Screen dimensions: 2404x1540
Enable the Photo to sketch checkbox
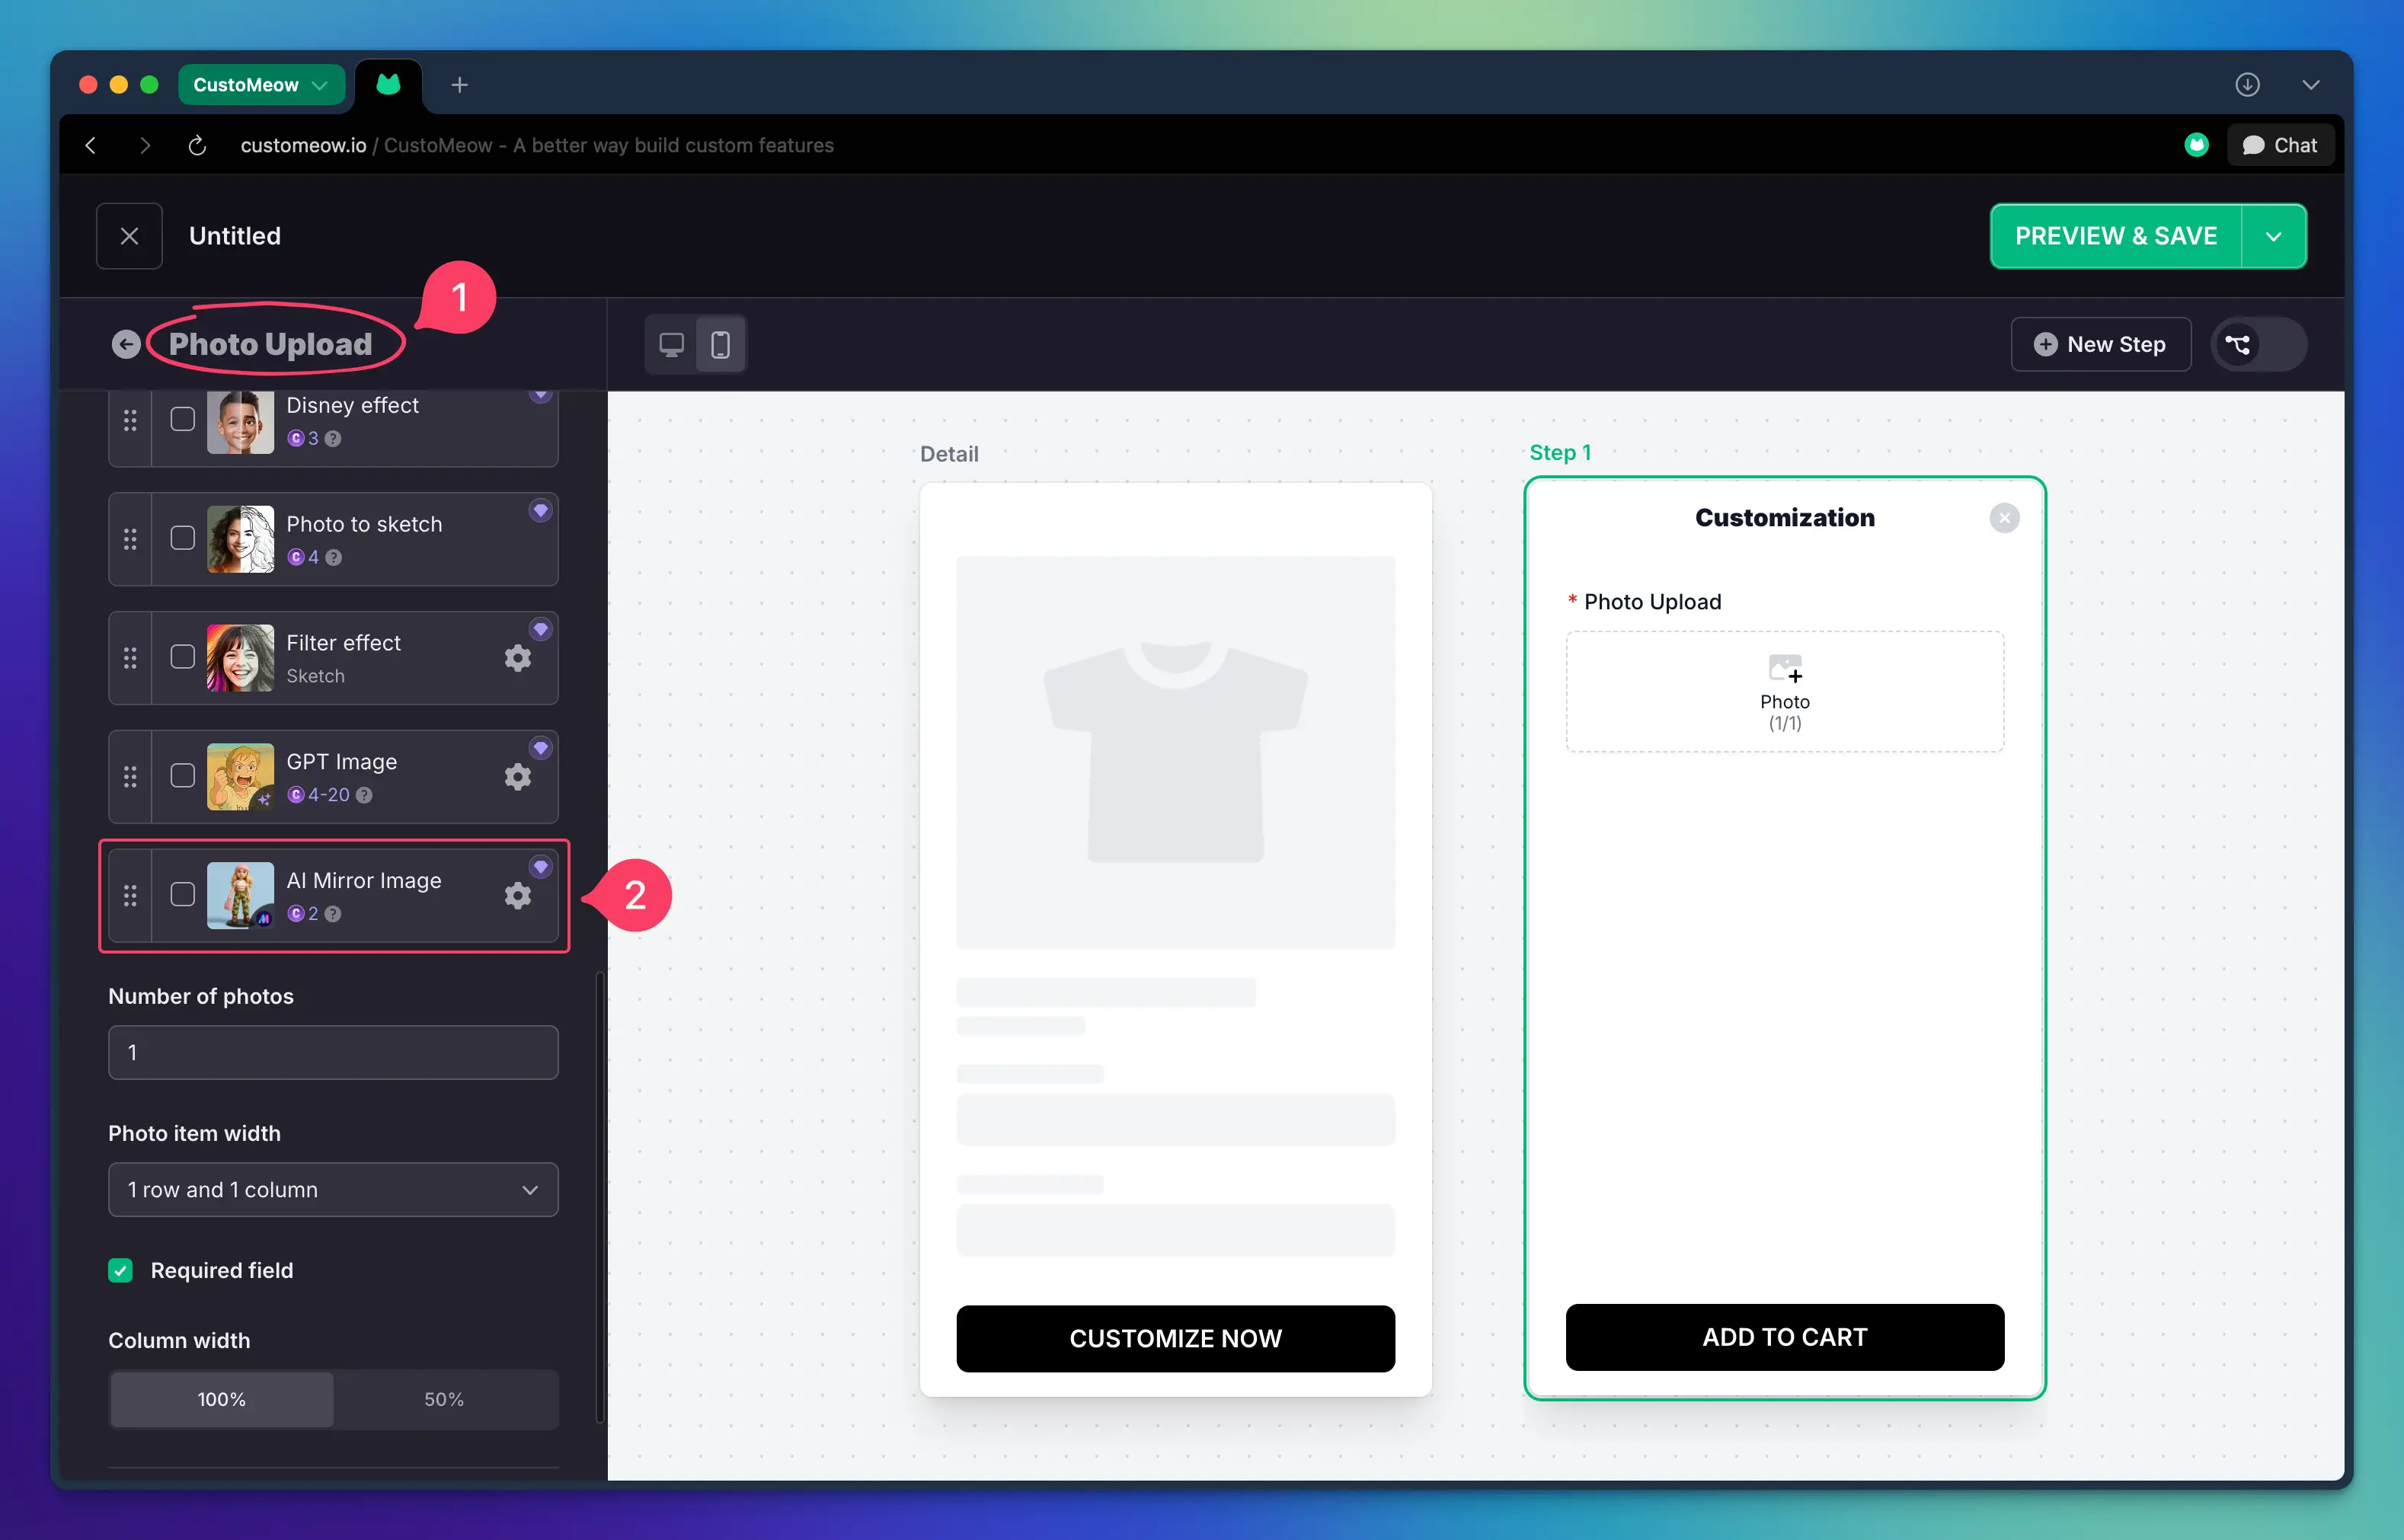(x=182, y=538)
